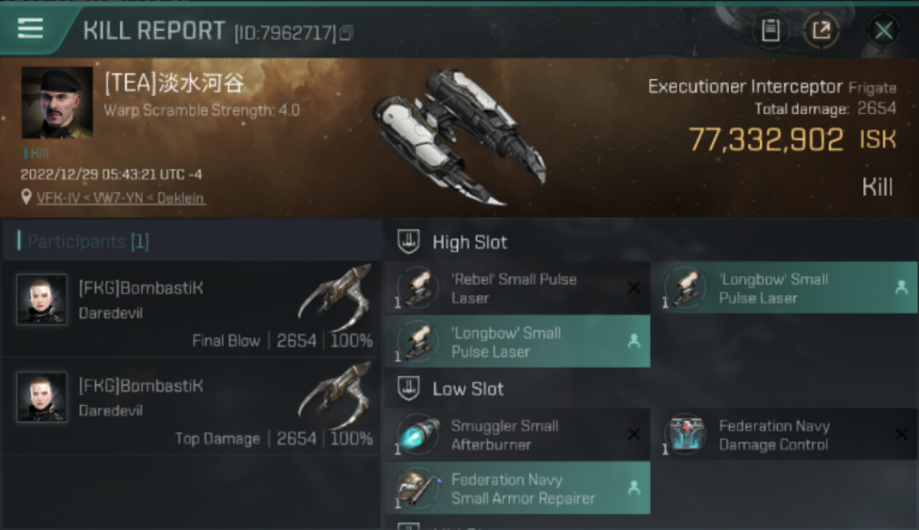Viewport: 919px width, 530px height.
Task: Select BombastiK Top Damage entry
Action: pyautogui.click(x=191, y=406)
